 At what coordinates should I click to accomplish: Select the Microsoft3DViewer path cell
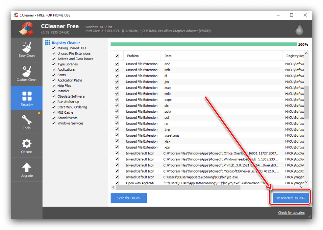point(221,171)
